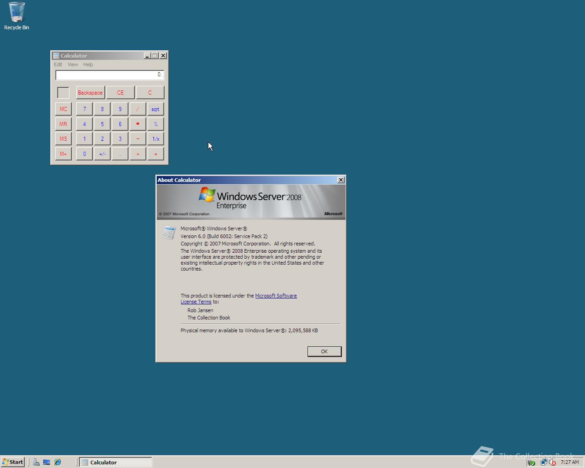
Task: Click the memory indicator box
Action: point(64,93)
